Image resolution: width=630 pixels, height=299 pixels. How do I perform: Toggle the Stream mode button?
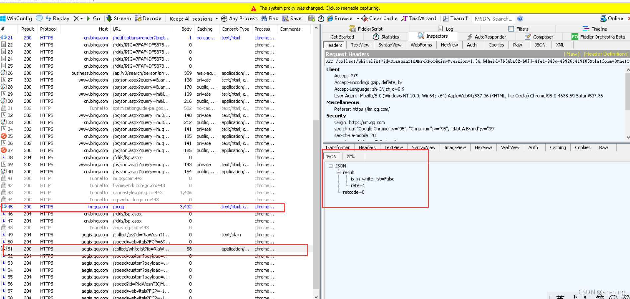point(119,19)
